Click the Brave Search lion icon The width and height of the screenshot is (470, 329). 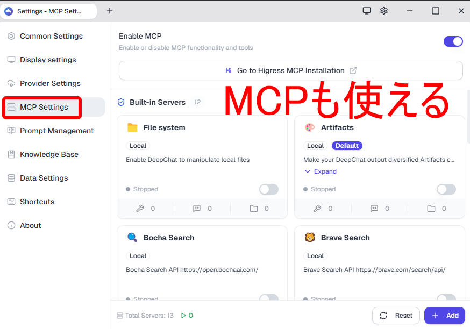[310, 238]
